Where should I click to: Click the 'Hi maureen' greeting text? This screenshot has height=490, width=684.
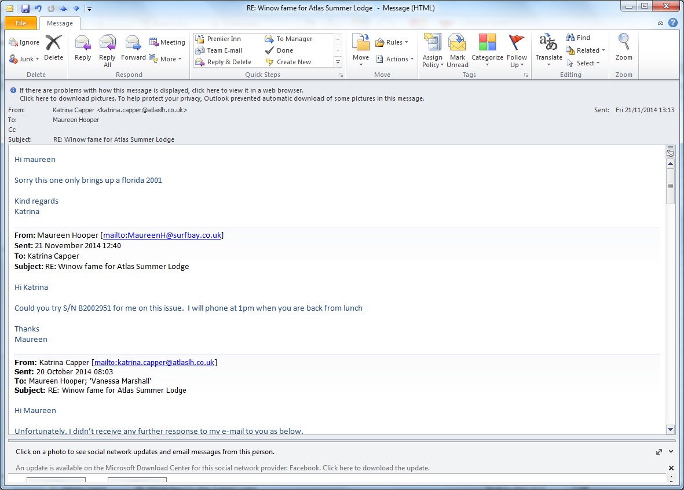35,160
